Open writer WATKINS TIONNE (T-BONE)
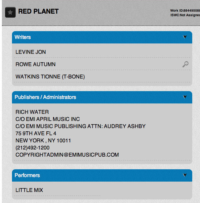Viewport: 200px width, 203px height. point(50,77)
